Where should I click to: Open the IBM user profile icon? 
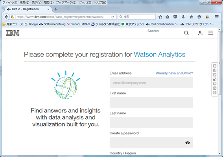click(x=200, y=33)
